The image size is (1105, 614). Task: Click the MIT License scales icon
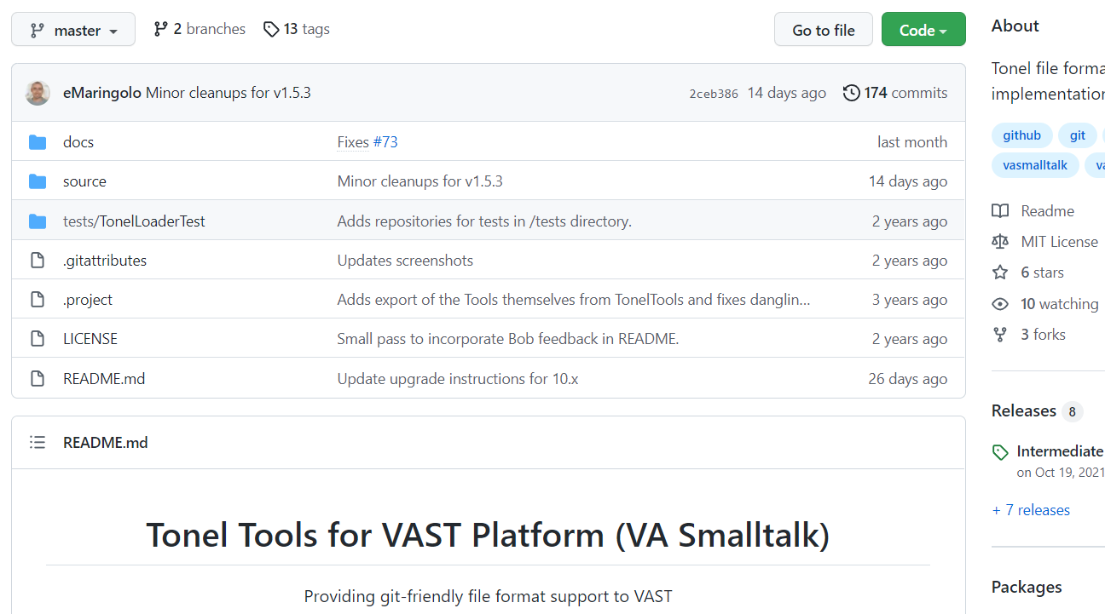point(1000,242)
